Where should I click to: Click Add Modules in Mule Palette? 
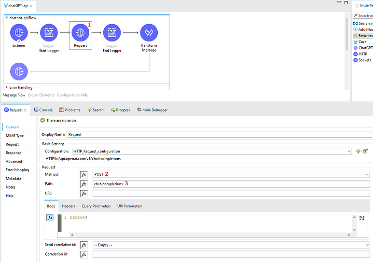pos(363,29)
